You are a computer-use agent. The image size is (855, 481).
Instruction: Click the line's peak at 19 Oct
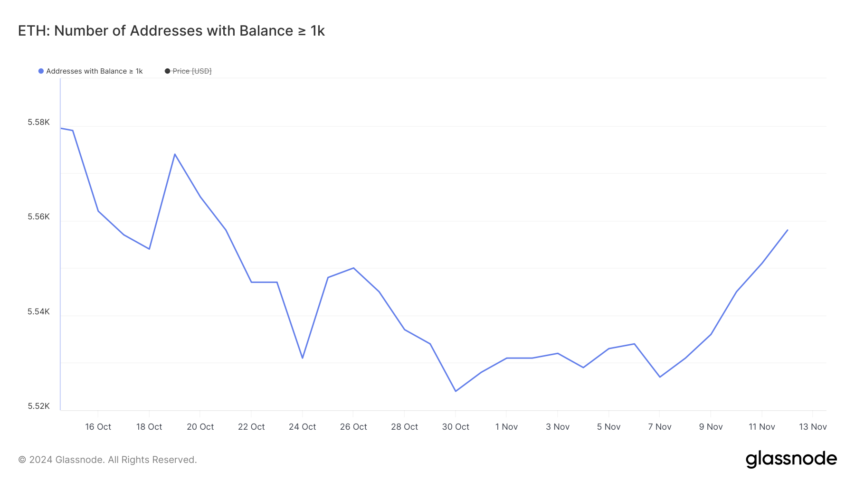click(x=175, y=154)
